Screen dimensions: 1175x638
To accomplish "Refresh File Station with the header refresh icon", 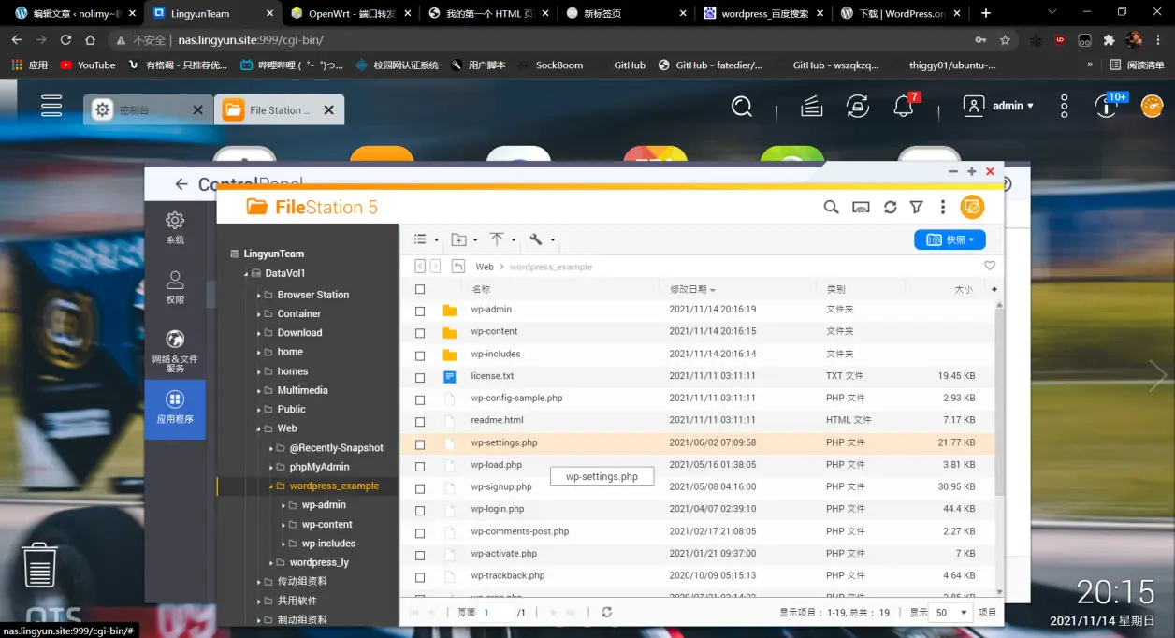I will 890,208.
